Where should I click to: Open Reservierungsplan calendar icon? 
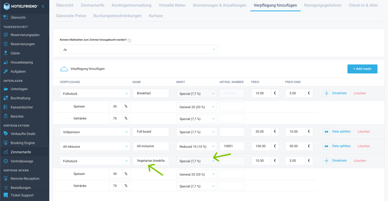6,35
